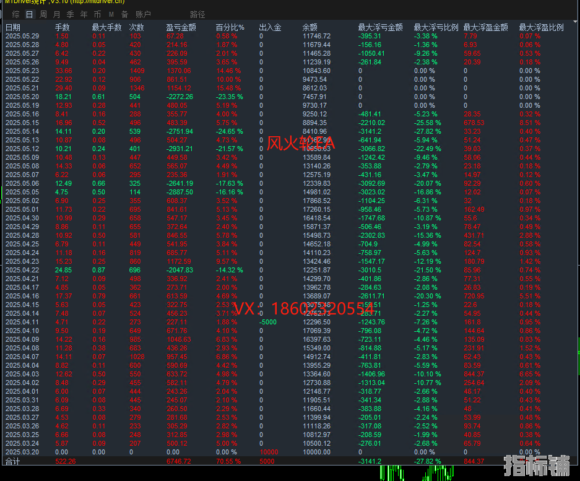This screenshot has width=580, height=481.
Task: Select the 日 daily statistics tab
Action: point(29,14)
